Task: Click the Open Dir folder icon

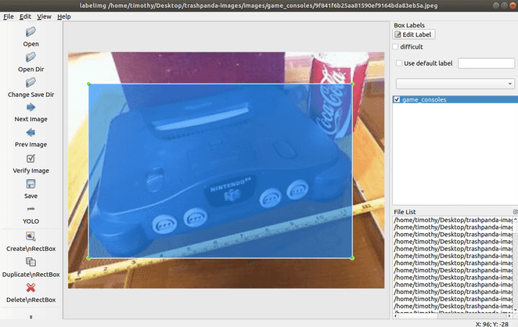Action: pos(31,57)
